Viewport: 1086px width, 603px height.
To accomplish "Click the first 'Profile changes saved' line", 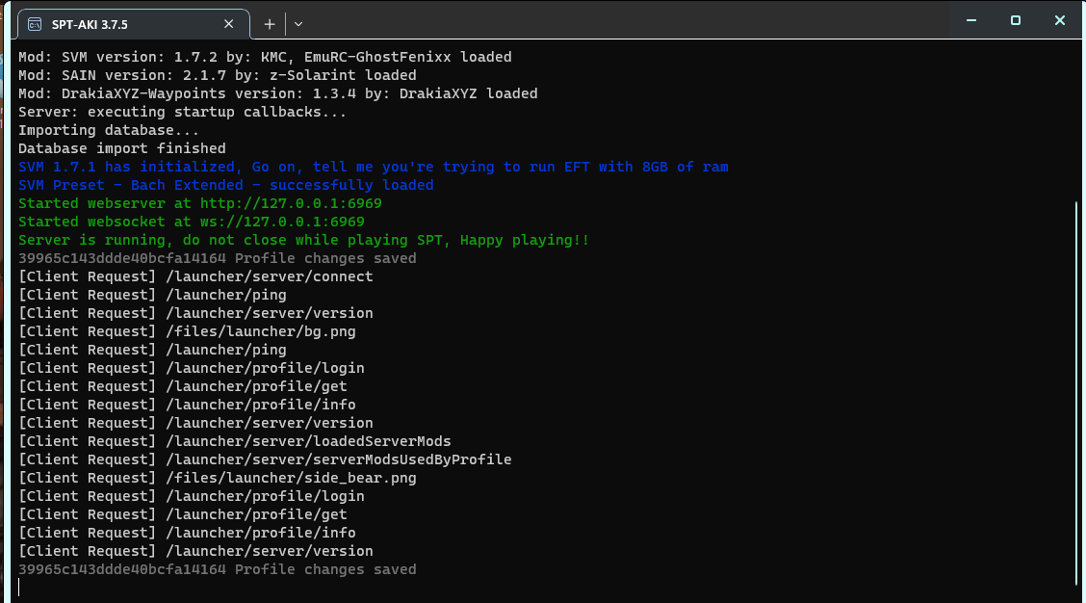I will point(217,258).
